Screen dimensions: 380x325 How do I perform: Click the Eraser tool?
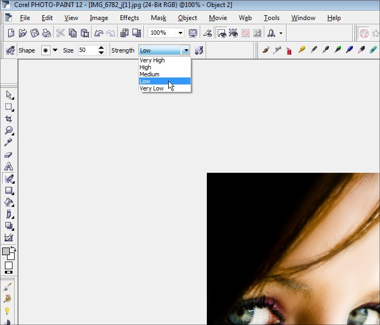coord(9,154)
